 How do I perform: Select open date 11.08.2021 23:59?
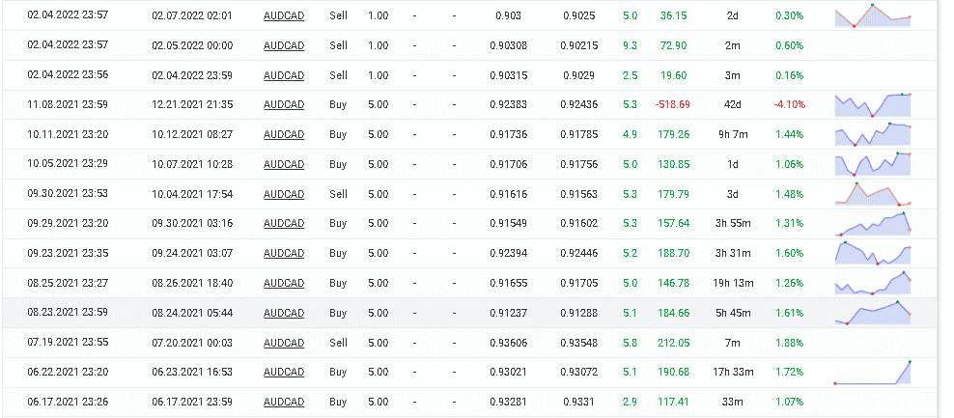coord(69,104)
